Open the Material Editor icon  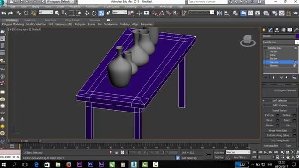[x=266, y=13]
